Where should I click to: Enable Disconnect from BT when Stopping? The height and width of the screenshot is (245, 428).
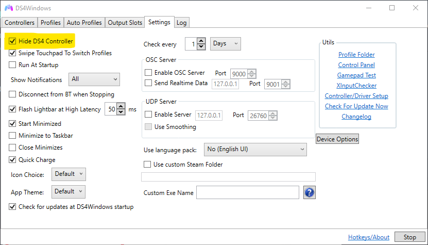[12, 94]
